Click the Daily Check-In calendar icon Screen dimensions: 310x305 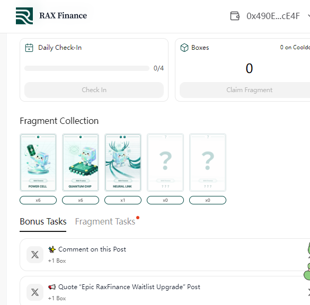pyautogui.click(x=29, y=48)
